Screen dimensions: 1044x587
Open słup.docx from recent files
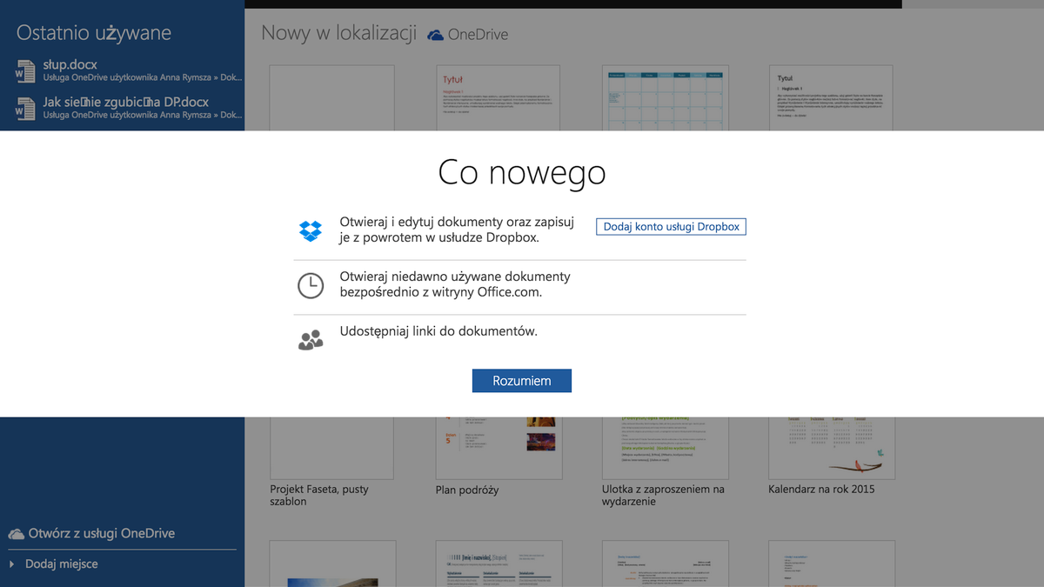[x=128, y=70]
